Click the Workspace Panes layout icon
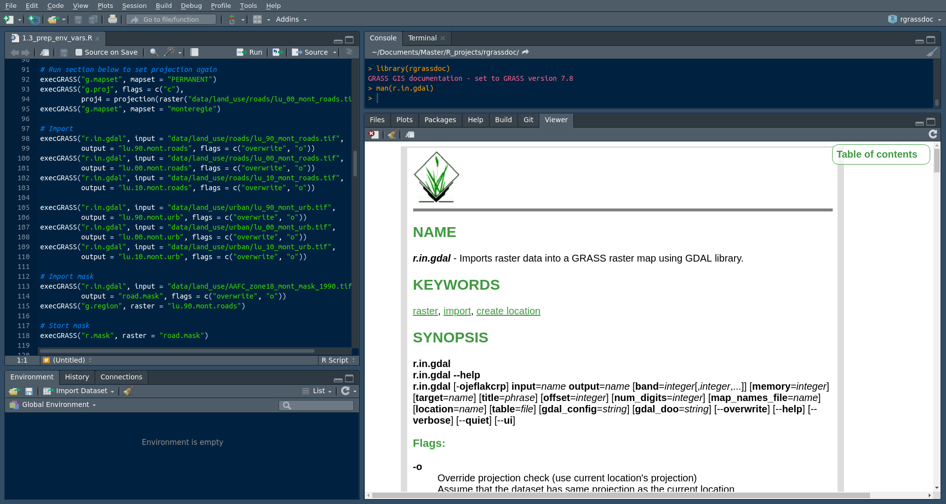Viewport: 946px width, 504px height. (257, 19)
